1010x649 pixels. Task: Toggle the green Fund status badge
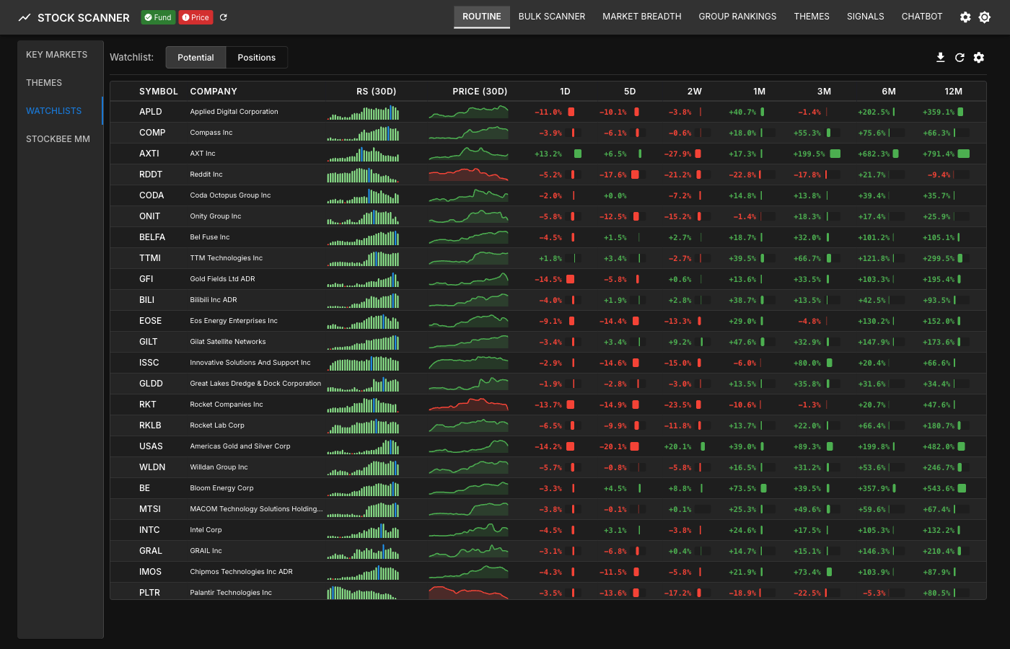pos(157,17)
